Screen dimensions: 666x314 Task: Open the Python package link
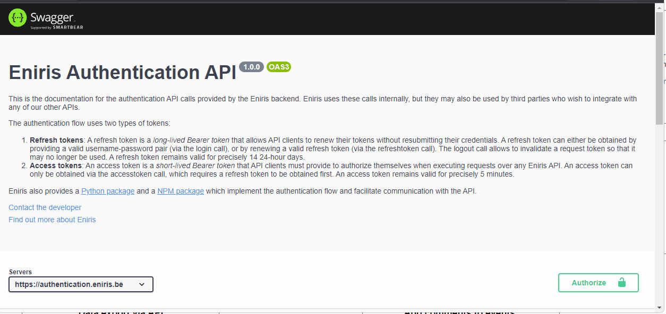pyautogui.click(x=108, y=191)
